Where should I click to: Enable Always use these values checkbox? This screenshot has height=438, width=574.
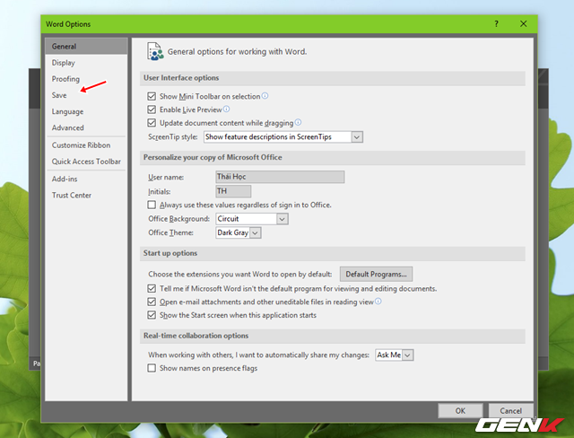pos(152,205)
